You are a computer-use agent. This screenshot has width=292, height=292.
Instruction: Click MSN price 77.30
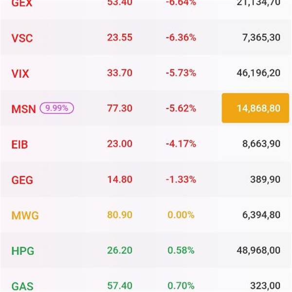tap(119, 108)
